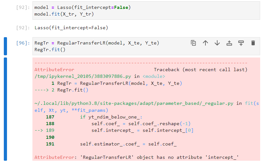Screen dimensions: 263x162
Task: Move the selected cell up
Action: click(x=205, y=43)
